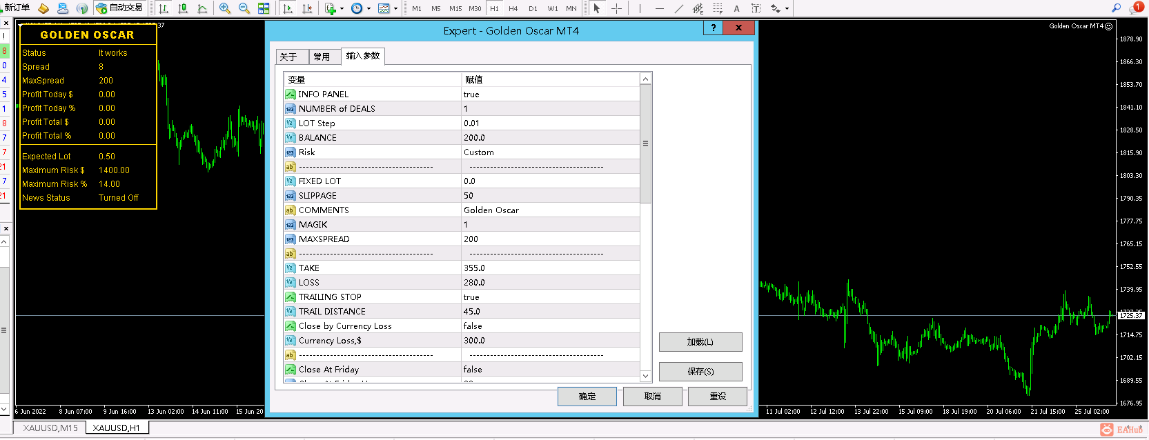Switch chart to line chart mode
The height and width of the screenshot is (440, 1149).
202,8
